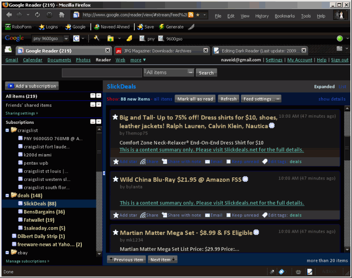Screen dimensions: 352x278
Task: Open the RoboForm toolbar button
Action: click(18, 27)
